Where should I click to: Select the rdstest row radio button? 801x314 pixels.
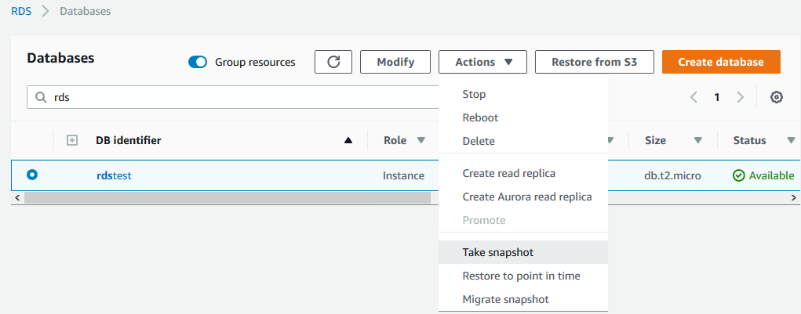(x=32, y=175)
